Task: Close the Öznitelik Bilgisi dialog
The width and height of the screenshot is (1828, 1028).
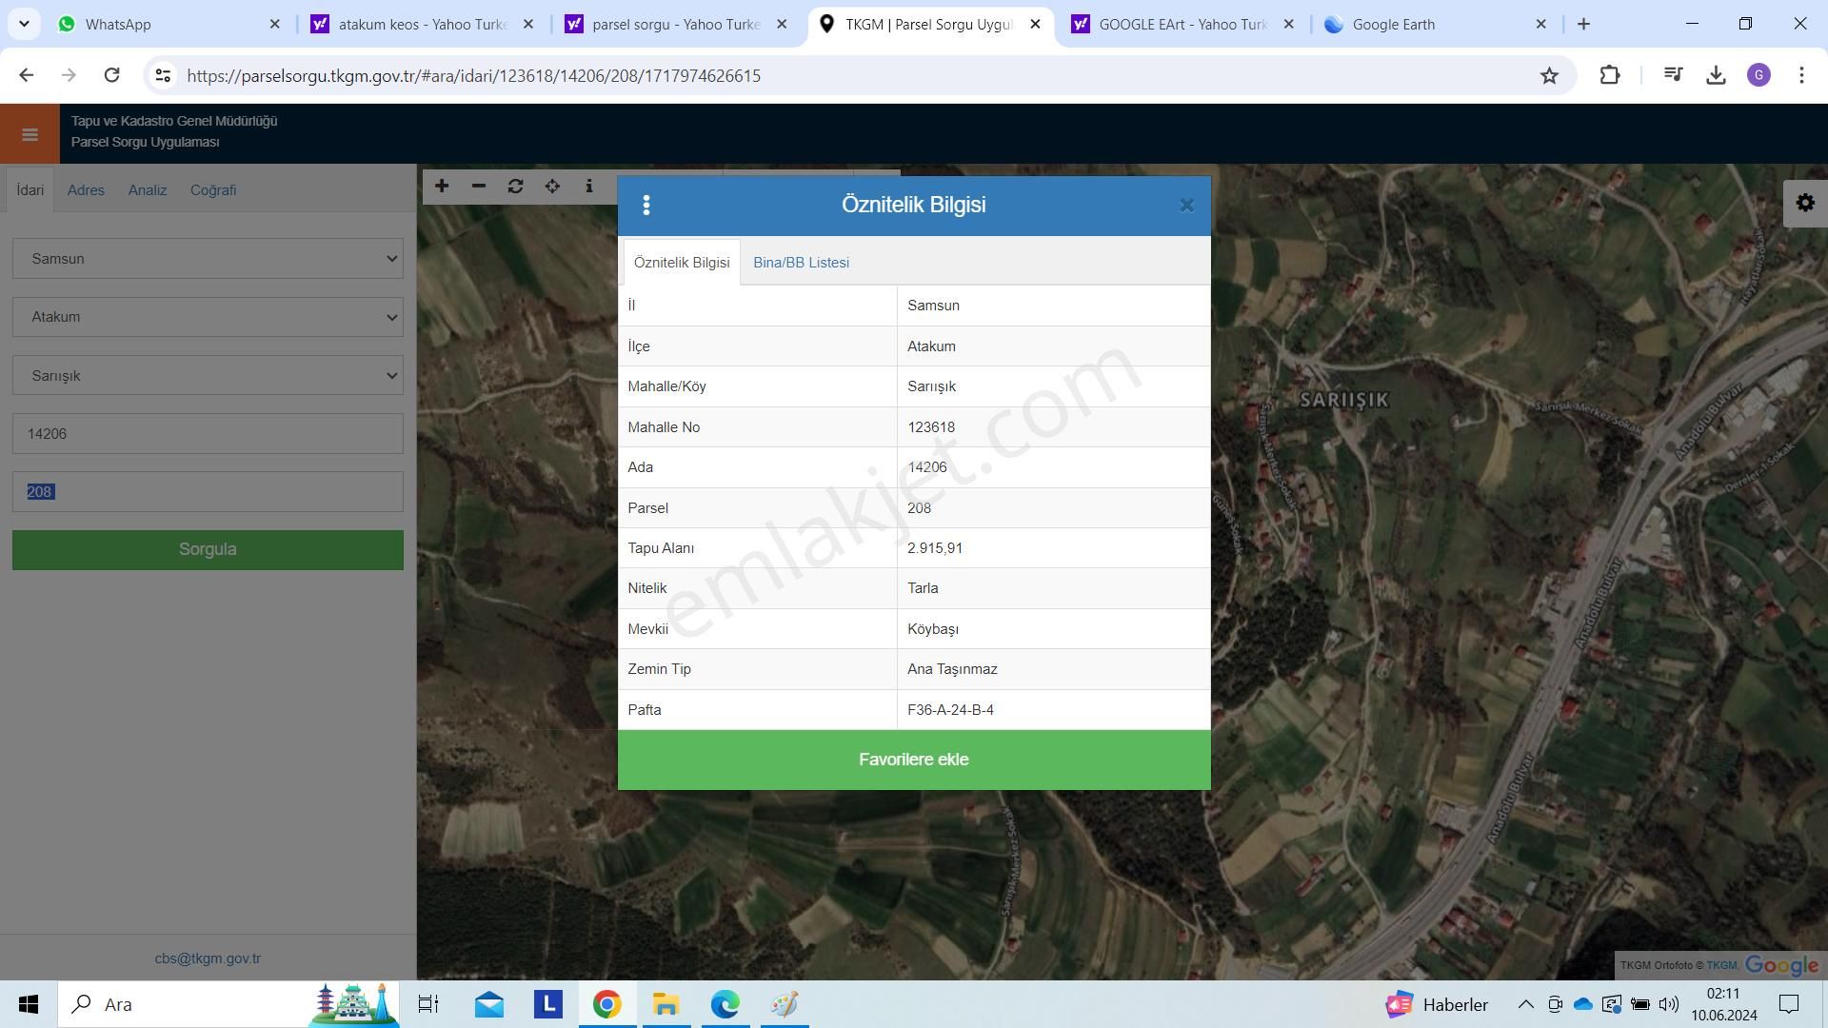Action: [x=1186, y=206]
